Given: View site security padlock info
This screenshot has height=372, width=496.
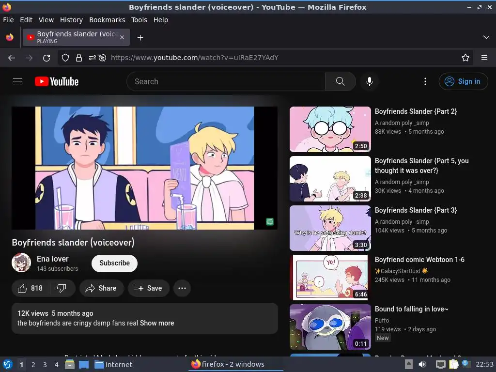Looking at the screenshot, I should coord(79,58).
